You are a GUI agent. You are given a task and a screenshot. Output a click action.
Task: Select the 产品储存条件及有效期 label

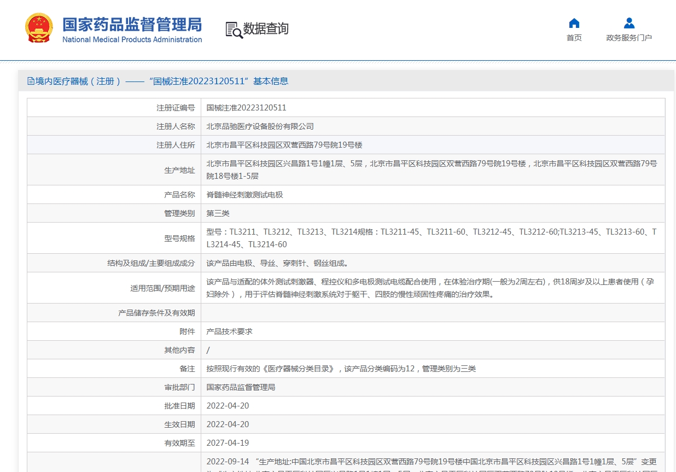tap(156, 313)
